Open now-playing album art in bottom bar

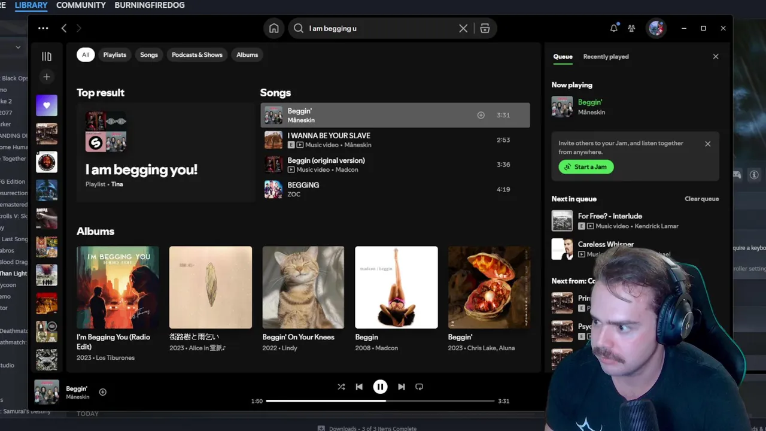[x=46, y=392]
